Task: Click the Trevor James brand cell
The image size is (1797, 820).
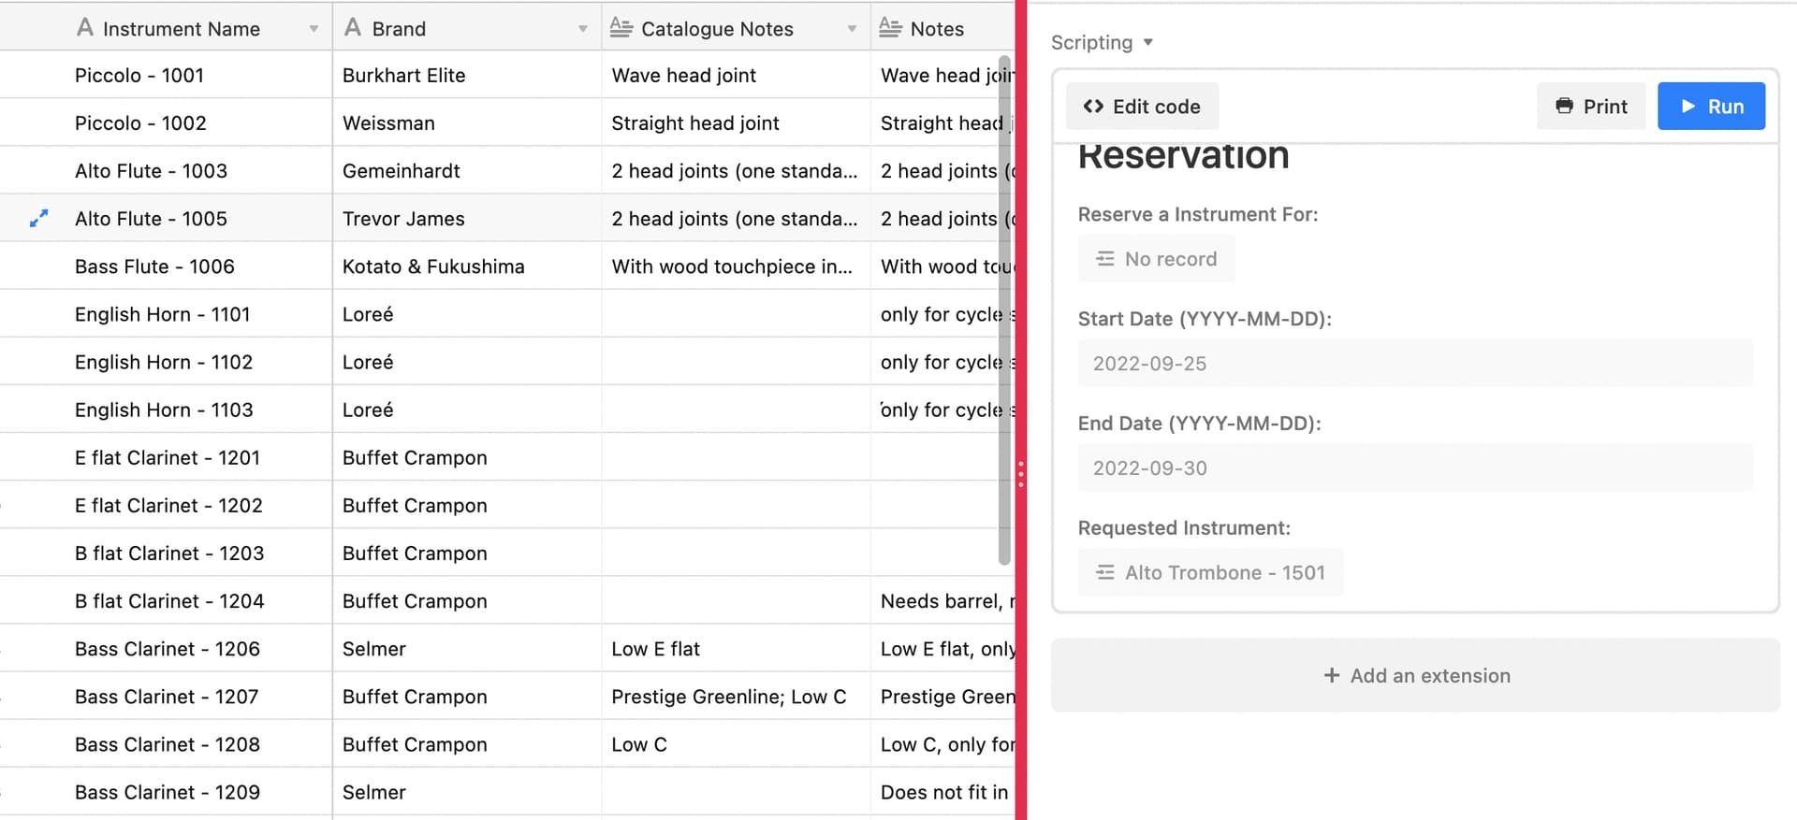Action: pos(467,219)
